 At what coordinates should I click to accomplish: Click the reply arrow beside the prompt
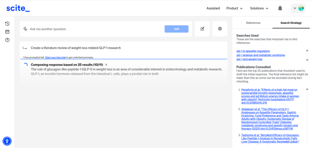pos(25,48)
